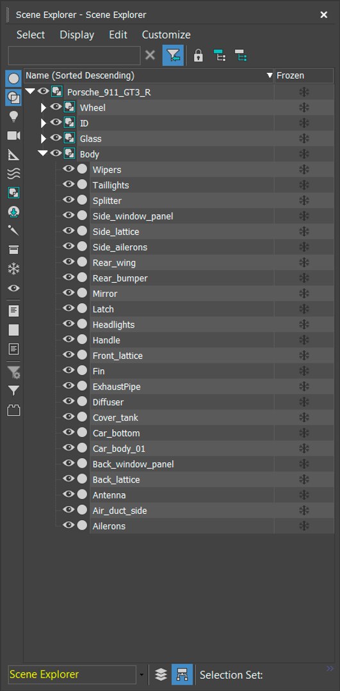Switch to Sort by Layer mode icon
Image resolution: width=340 pixels, height=691 pixels.
tap(161, 674)
